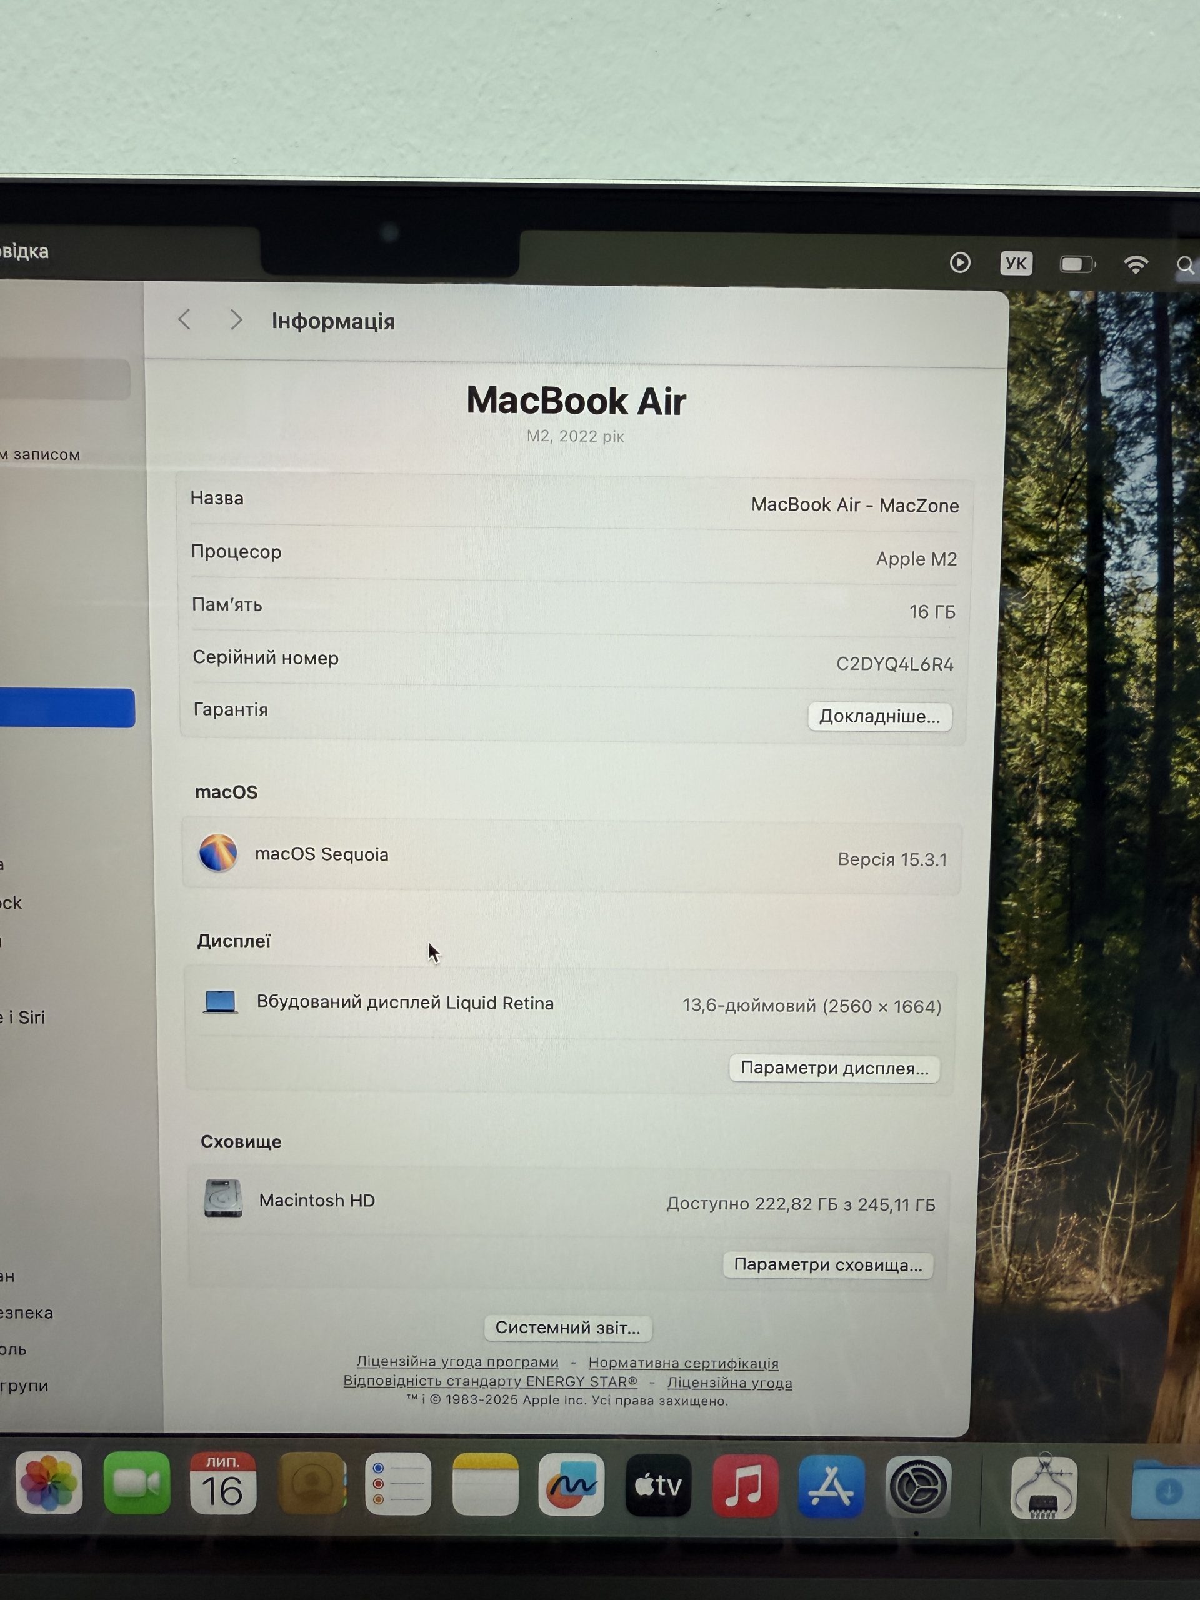Click the macOS Sequoia name text
1200x1600 pixels.
[x=322, y=854]
